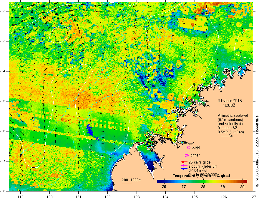Click the latitude axis label -15

(3, 101)
